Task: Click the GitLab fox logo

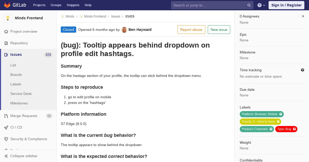Action: (x=7, y=5)
